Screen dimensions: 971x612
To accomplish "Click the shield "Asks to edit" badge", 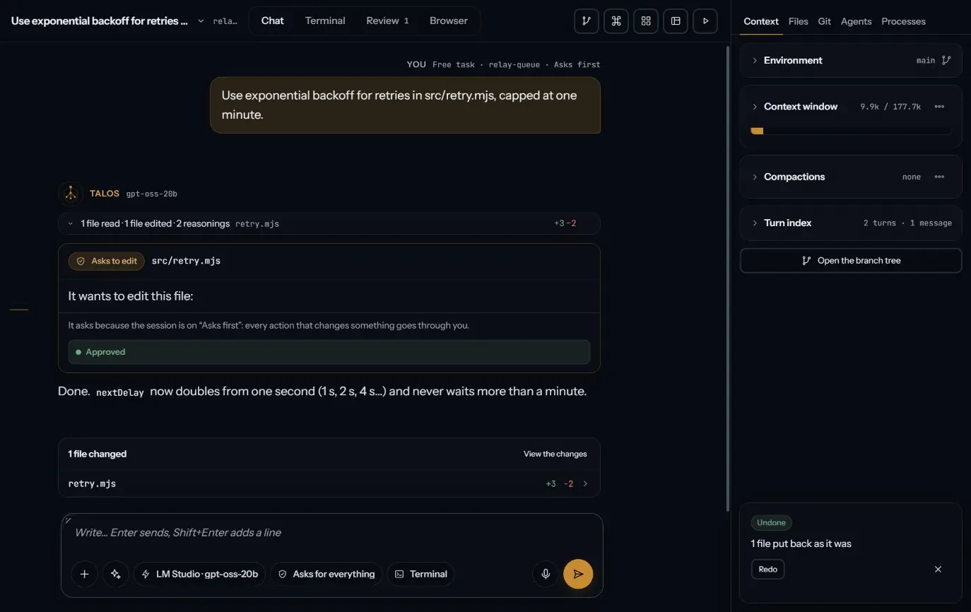I will [x=107, y=261].
